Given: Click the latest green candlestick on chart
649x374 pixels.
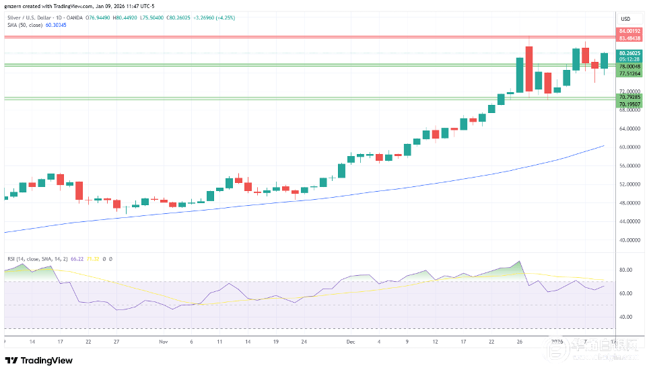Looking at the screenshot, I should (x=604, y=61).
